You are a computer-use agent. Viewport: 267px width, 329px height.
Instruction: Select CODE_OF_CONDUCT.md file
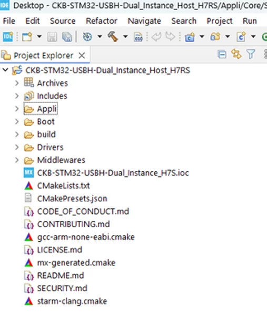[83, 211]
